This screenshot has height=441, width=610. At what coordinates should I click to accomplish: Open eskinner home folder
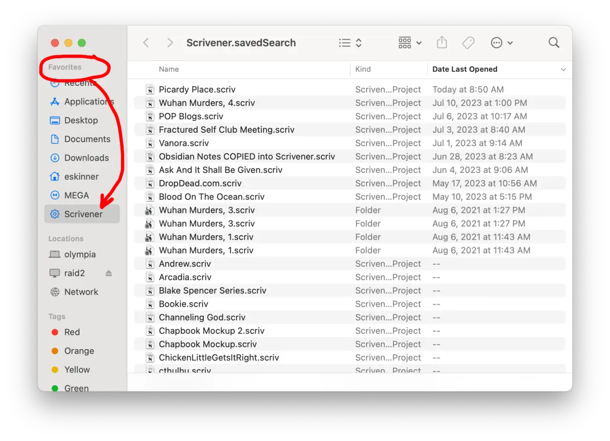82,177
